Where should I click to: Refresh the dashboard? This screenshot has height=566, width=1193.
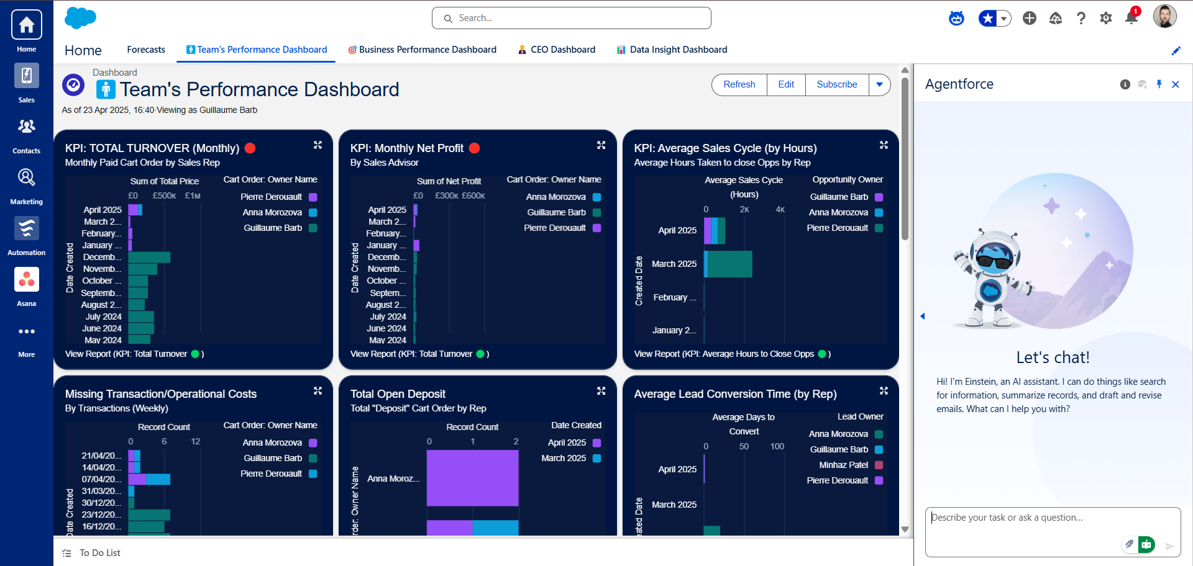click(739, 84)
